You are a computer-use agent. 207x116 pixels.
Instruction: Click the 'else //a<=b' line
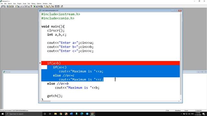58,83
